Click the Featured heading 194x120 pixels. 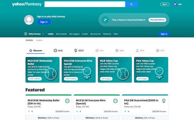pyautogui.click(x=35, y=90)
